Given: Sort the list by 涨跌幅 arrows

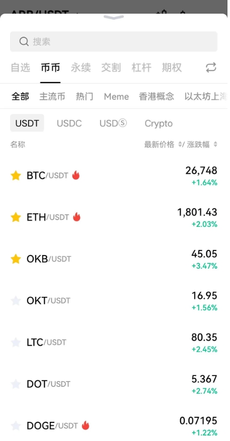Looking at the screenshot, I should click(x=215, y=145).
